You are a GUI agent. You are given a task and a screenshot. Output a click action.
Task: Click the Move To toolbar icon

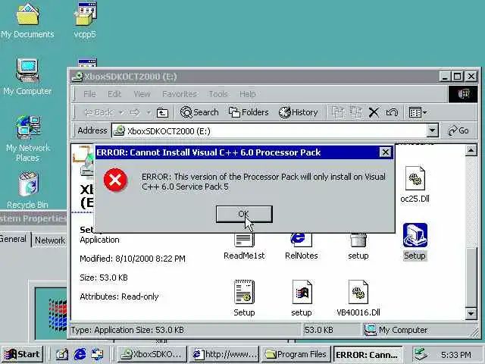click(x=338, y=112)
